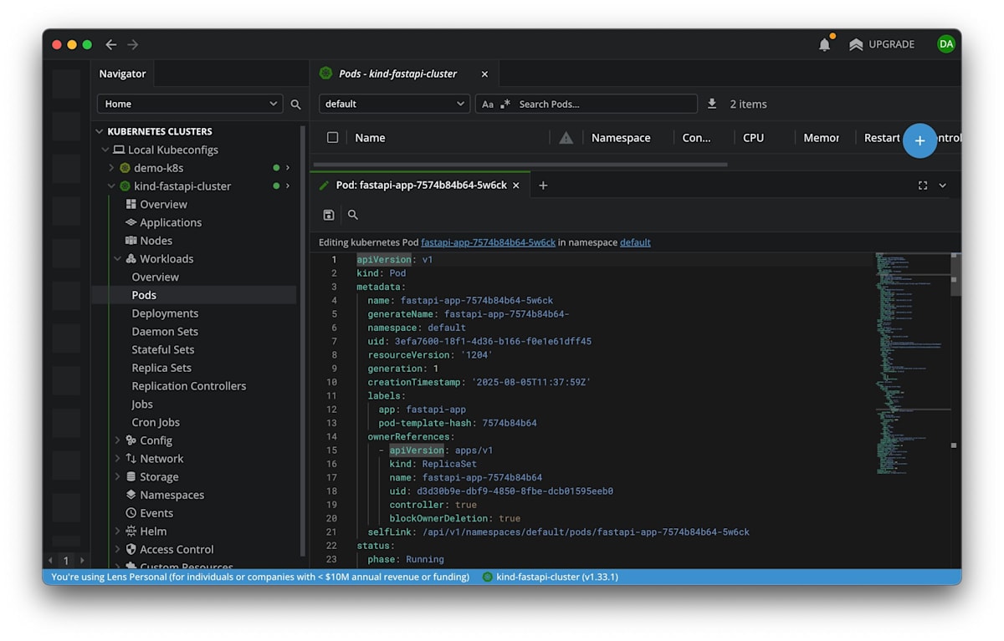Click the download pods list icon

coord(712,104)
